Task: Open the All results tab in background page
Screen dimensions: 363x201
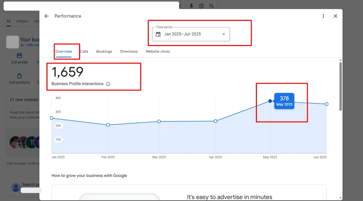Action: click(x=9, y=21)
